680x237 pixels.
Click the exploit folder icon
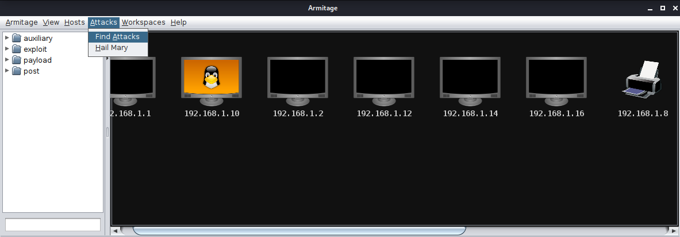coord(17,49)
